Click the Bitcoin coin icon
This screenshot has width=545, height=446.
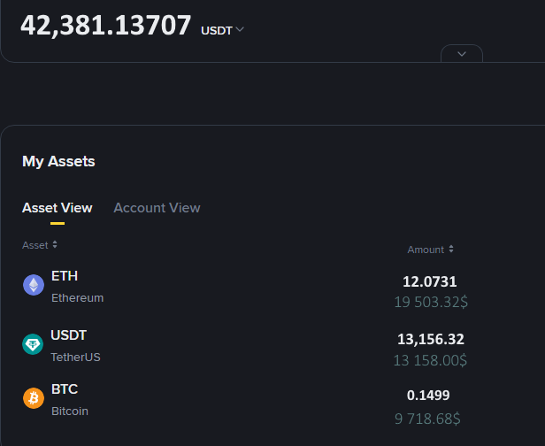pyautogui.click(x=34, y=398)
